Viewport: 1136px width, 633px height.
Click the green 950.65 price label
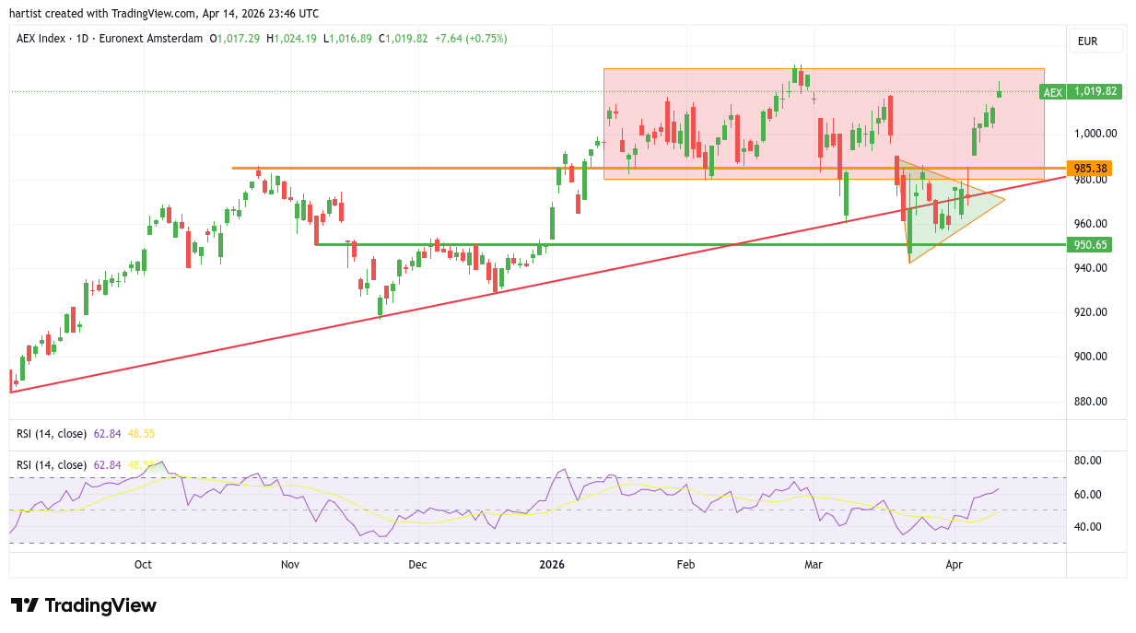pos(1090,245)
